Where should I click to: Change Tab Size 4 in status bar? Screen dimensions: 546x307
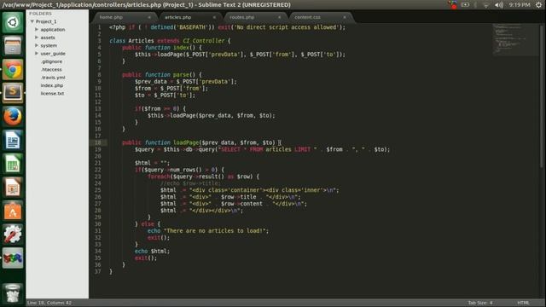point(480,303)
